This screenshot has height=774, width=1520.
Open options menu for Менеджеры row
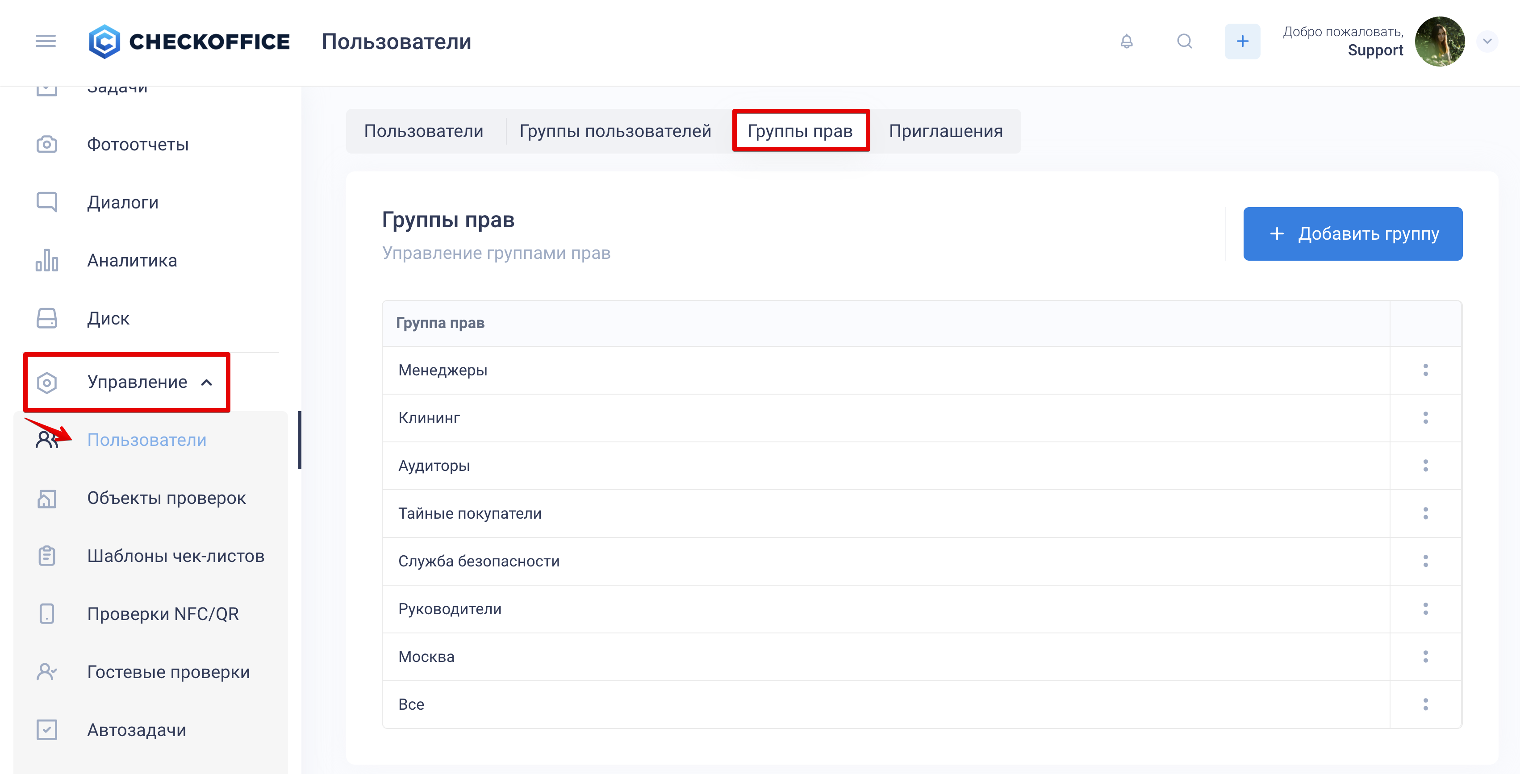(x=1425, y=370)
